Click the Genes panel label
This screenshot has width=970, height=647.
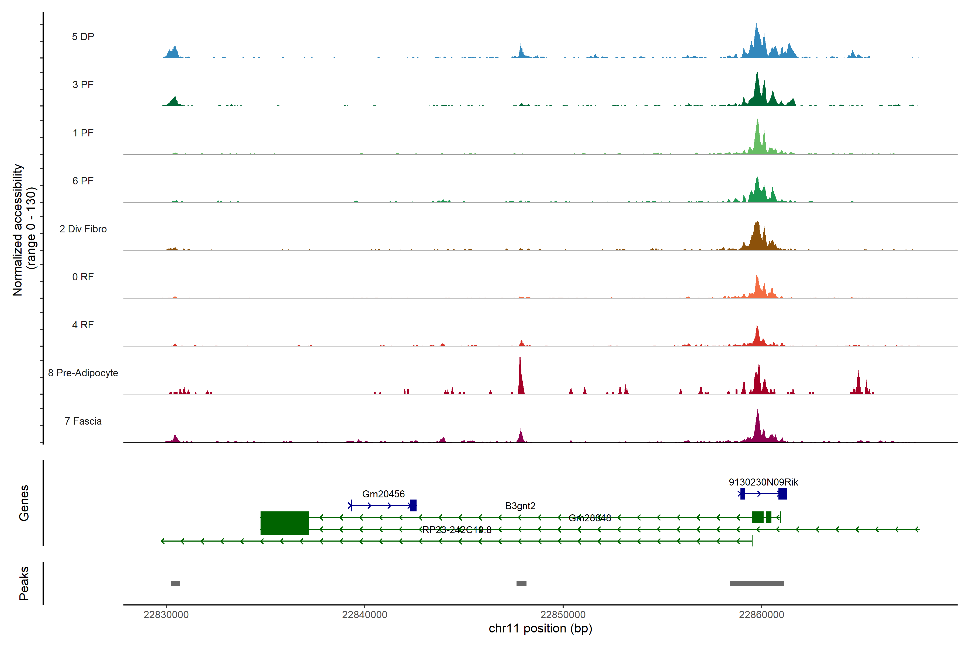tap(24, 503)
